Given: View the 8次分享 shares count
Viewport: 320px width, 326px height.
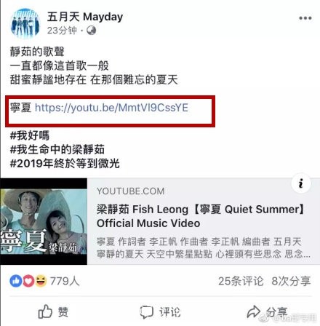Looking at the screenshot, I should tap(291, 282).
